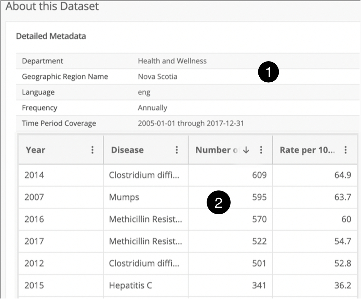Click the Department metadata label

[x=43, y=61]
